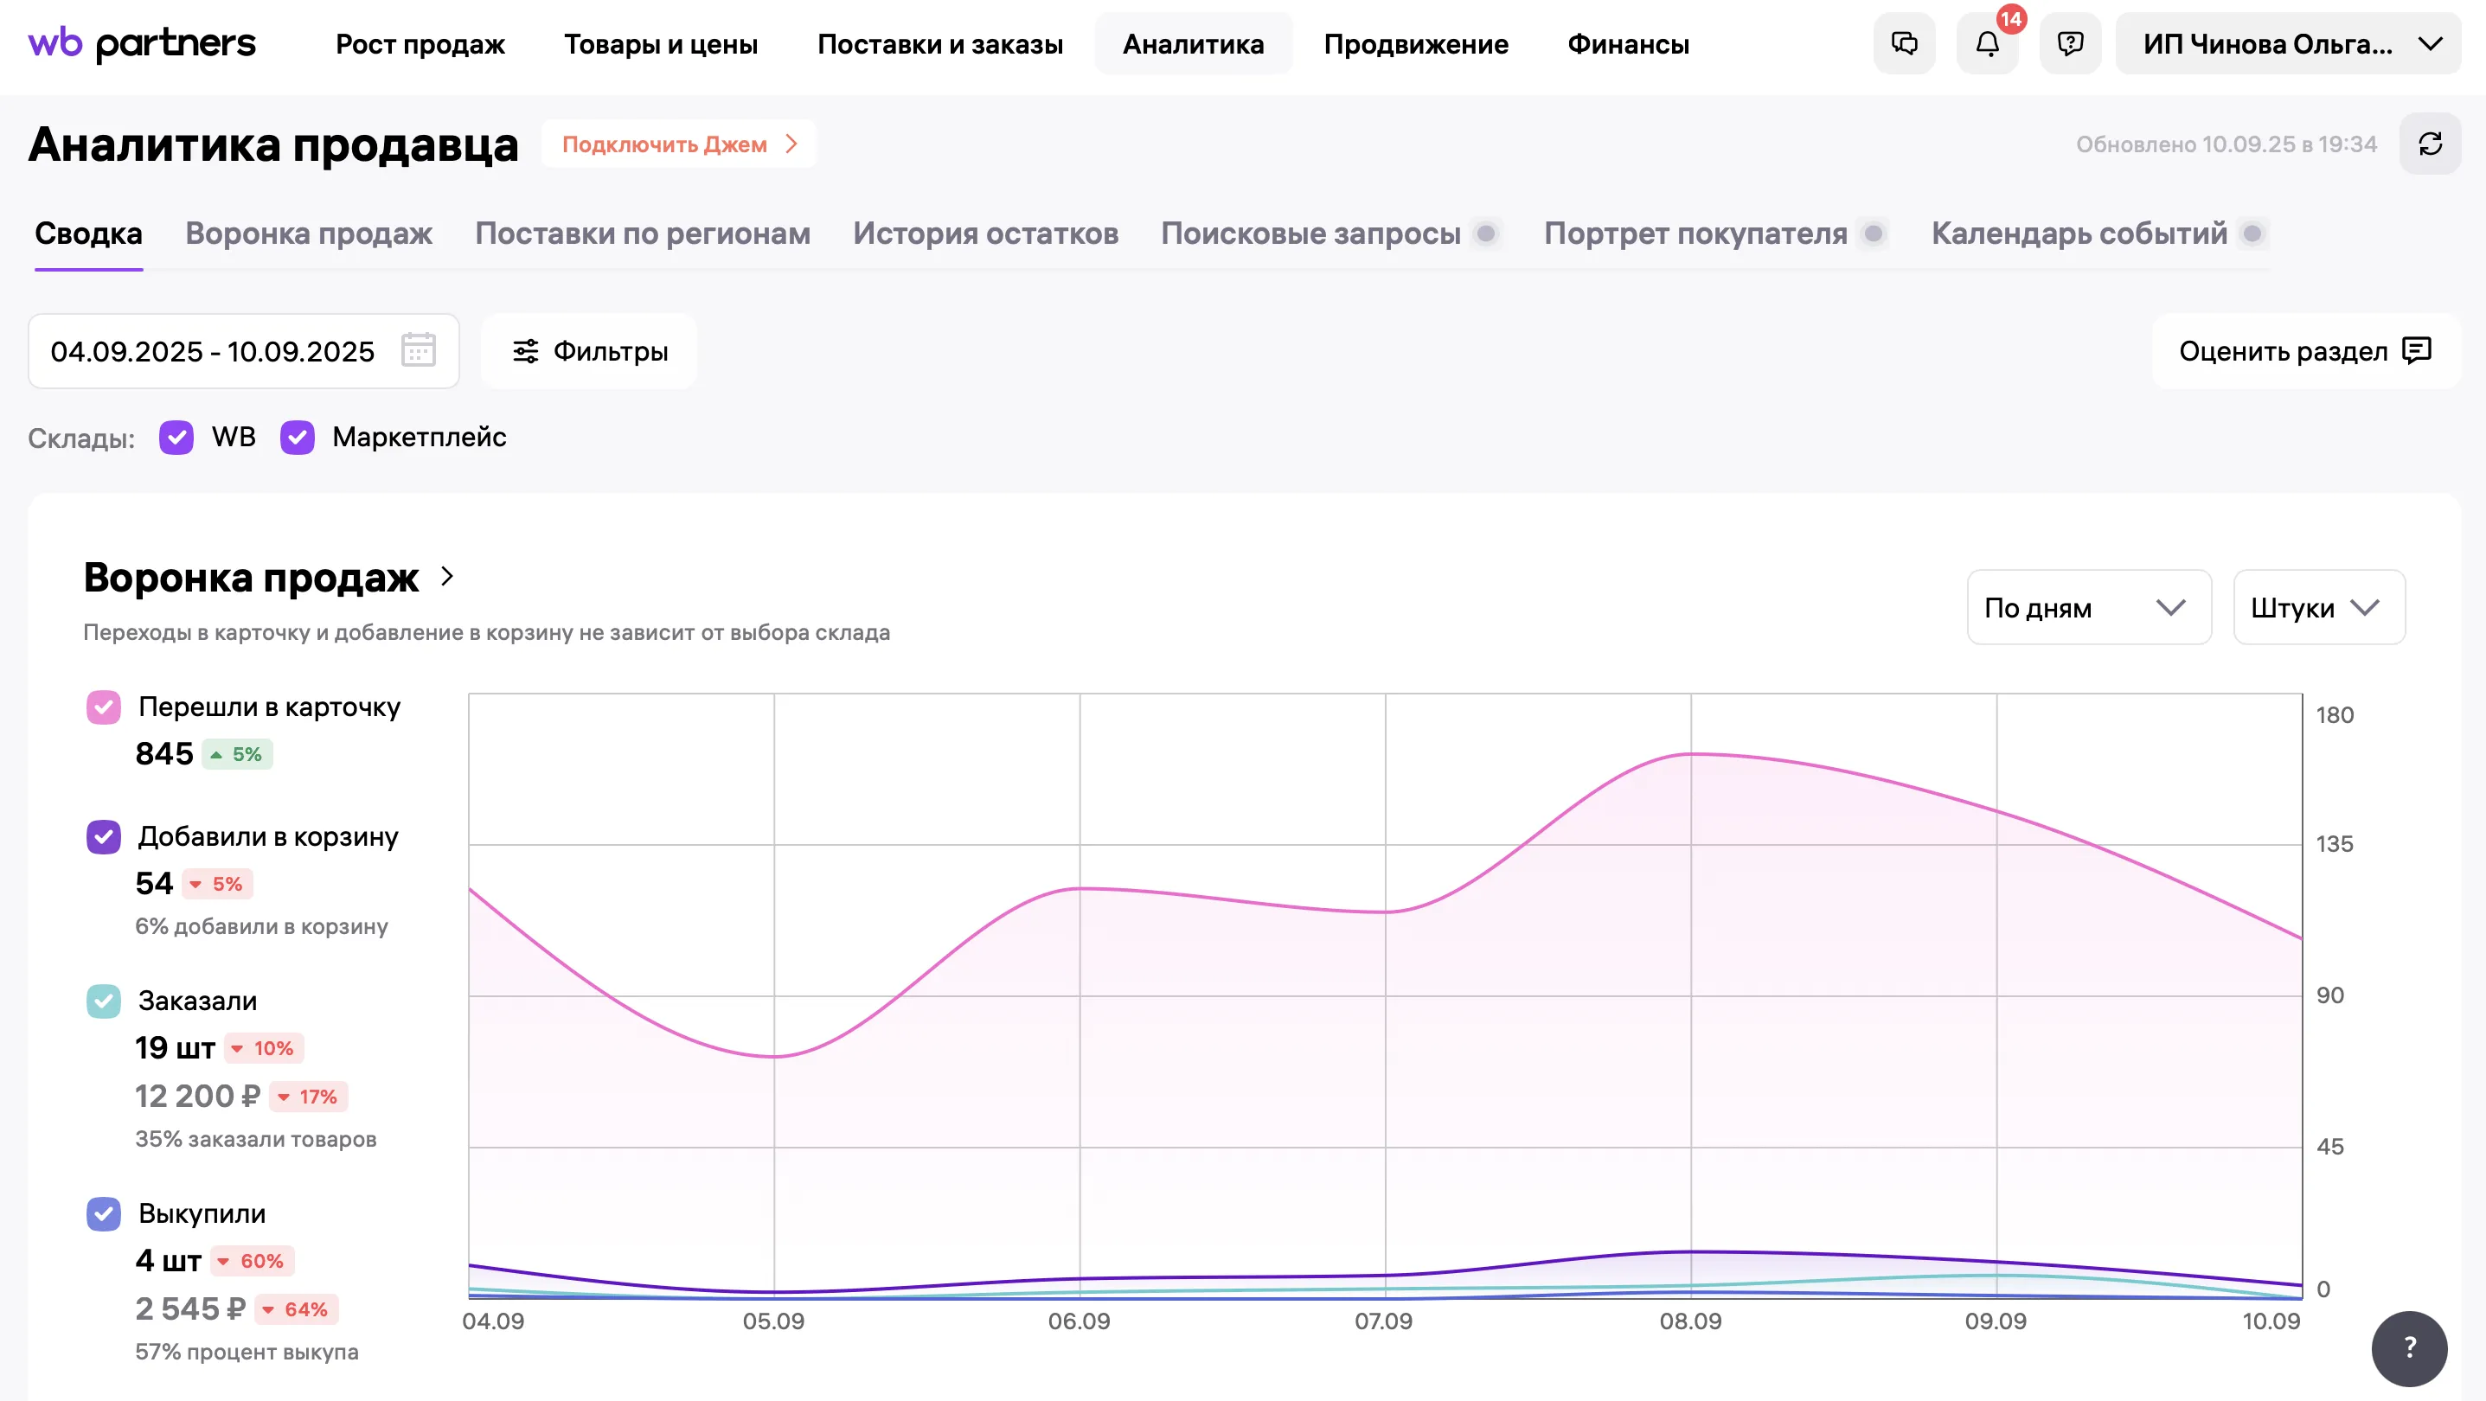Open the calendar date picker icon

pos(418,350)
